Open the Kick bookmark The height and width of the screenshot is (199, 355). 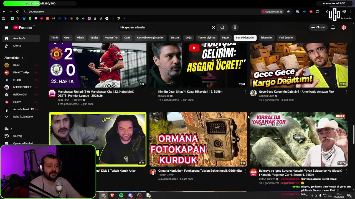(30, 19)
